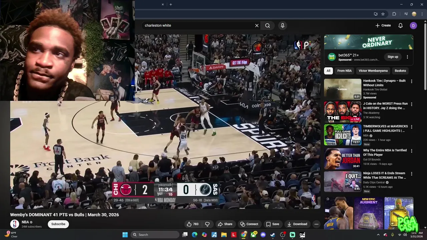This screenshot has width=427, height=240.
Task: Open Windows Start menu
Action: (125, 235)
